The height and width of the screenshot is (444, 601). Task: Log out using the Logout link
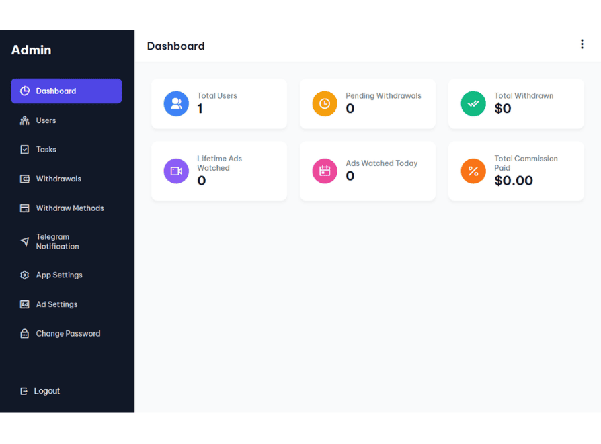pyautogui.click(x=46, y=391)
